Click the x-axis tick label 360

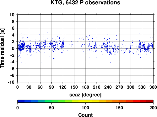pos(153,87)
